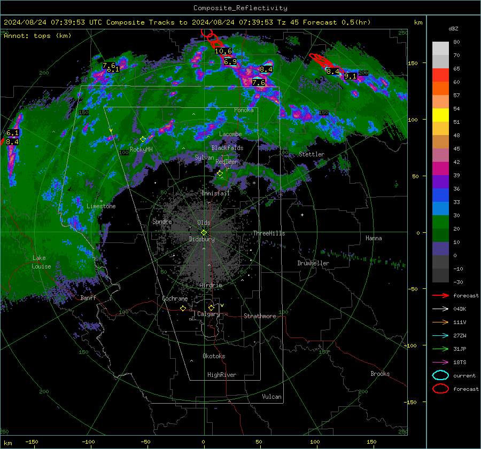
Task: Click the cyan 27ZW arrow in legend
Action: tap(440, 336)
